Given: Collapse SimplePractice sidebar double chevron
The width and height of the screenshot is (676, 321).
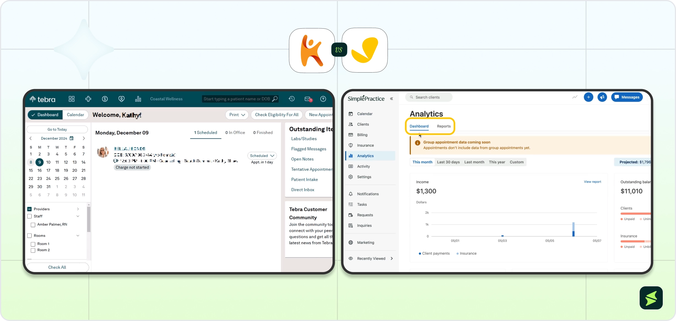Looking at the screenshot, I should tap(391, 99).
